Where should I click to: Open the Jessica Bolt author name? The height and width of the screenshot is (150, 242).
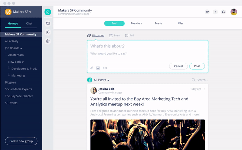pyautogui.click(x=106, y=89)
